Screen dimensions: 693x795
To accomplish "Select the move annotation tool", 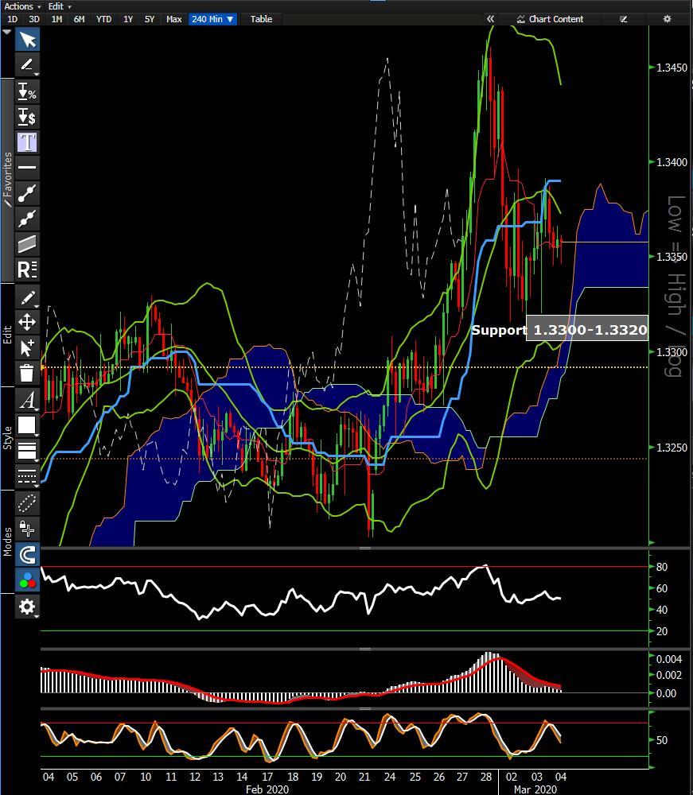I will point(27,322).
